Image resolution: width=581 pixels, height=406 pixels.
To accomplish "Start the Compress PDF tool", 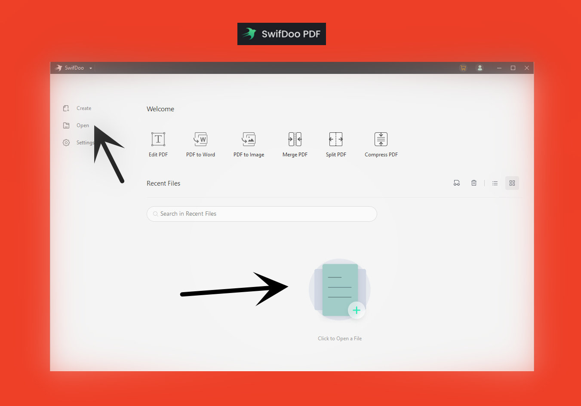I will pos(381,145).
